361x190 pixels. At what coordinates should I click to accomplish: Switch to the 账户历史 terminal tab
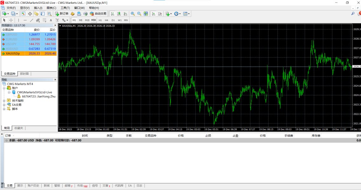[33, 186]
